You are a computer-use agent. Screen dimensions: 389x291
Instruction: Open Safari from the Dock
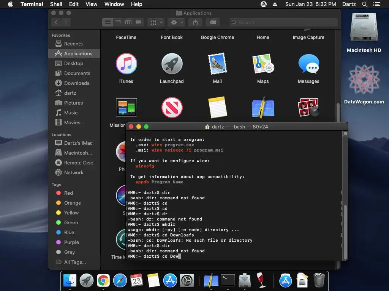click(120, 281)
